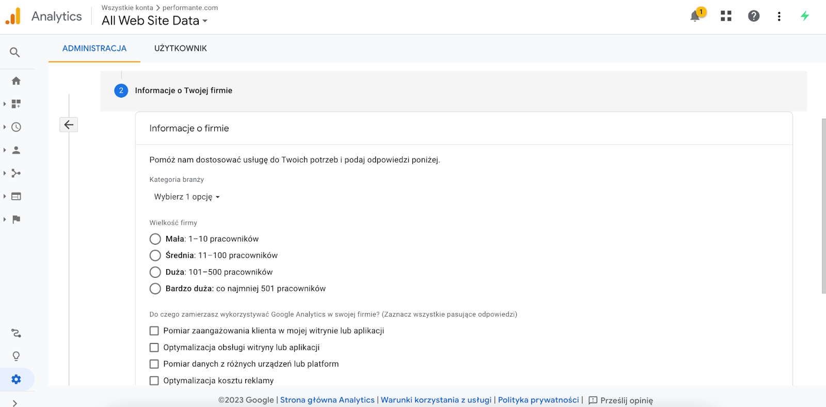The image size is (826, 407).
Task: Click the vertical scrollbar on right
Action: [x=823, y=206]
